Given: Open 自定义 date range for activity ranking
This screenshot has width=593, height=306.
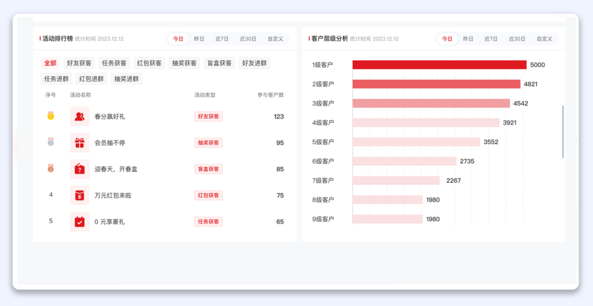Looking at the screenshot, I should [276, 39].
